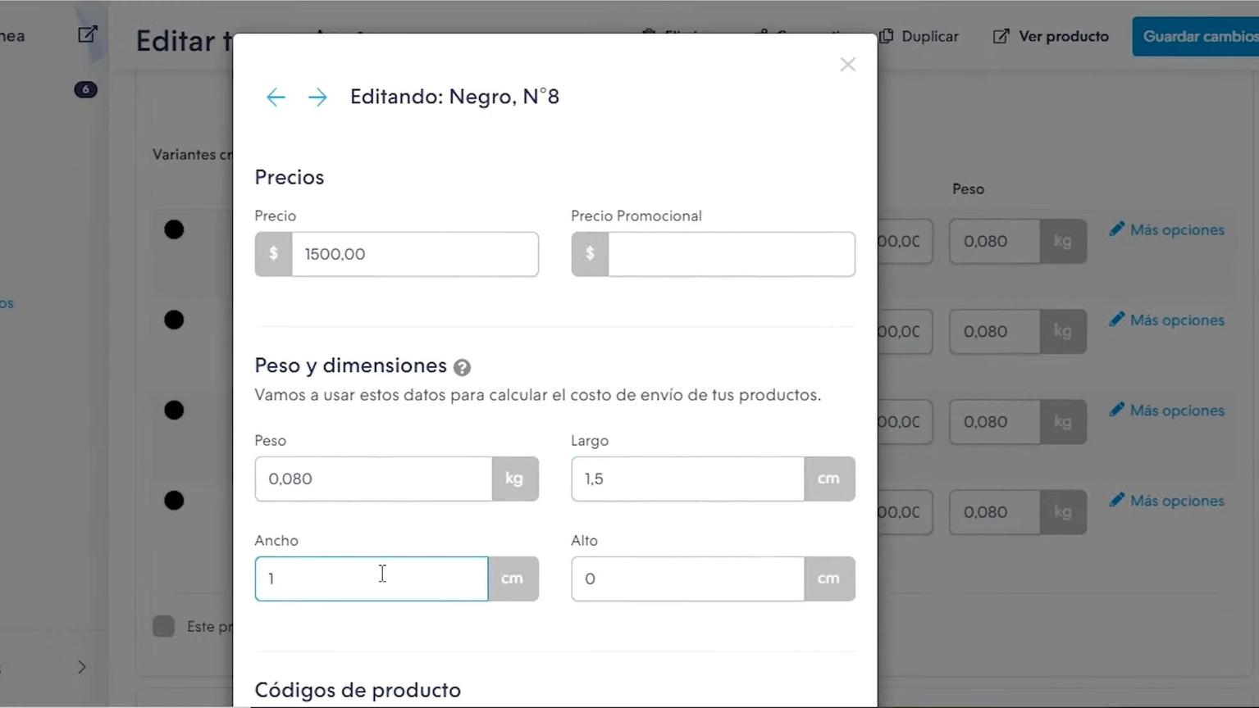Open the Peso y dimensiones help icon
This screenshot has width=1259, height=708.
click(x=462, y=367)
